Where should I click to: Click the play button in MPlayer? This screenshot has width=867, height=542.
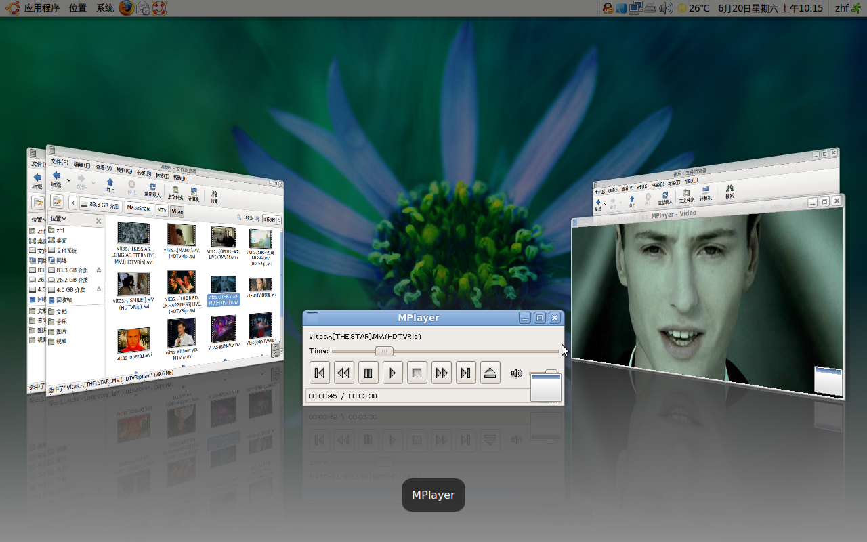coord(393,373)
